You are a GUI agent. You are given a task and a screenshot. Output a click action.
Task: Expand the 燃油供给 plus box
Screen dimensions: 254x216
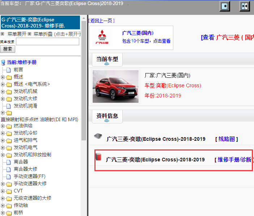click(x=3, y=126)
